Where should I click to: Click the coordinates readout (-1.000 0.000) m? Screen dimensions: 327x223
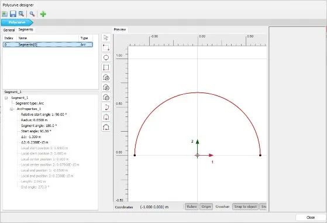point(154,207)
